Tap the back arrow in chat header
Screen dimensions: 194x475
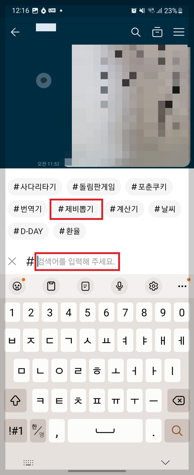[15, 32]
